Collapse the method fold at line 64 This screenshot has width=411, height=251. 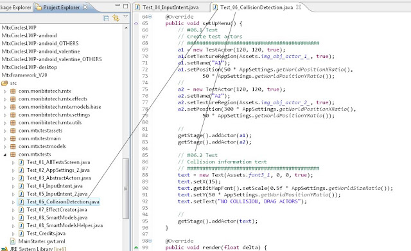(x=150, y=17)
